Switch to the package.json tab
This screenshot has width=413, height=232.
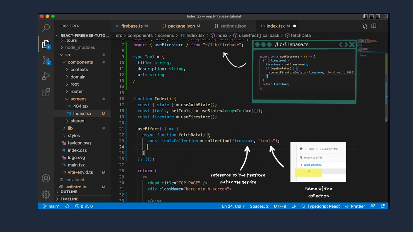click(x=181, y=26)
